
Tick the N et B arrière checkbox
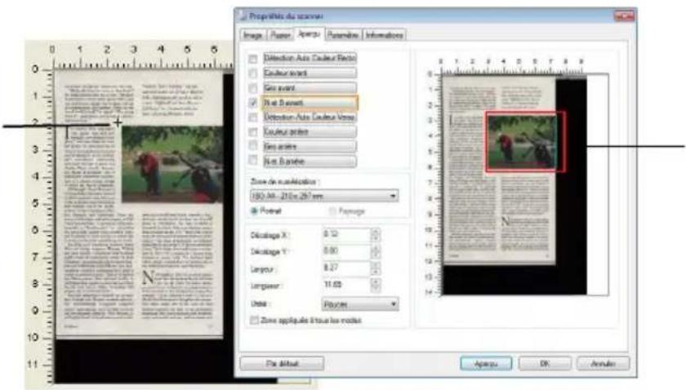pyautogui.click(x=253, y=161)
